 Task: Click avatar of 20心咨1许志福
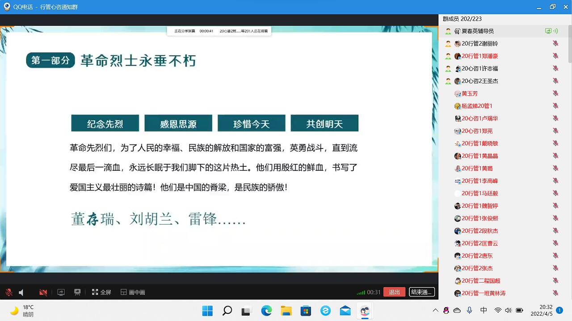point(458,69)
